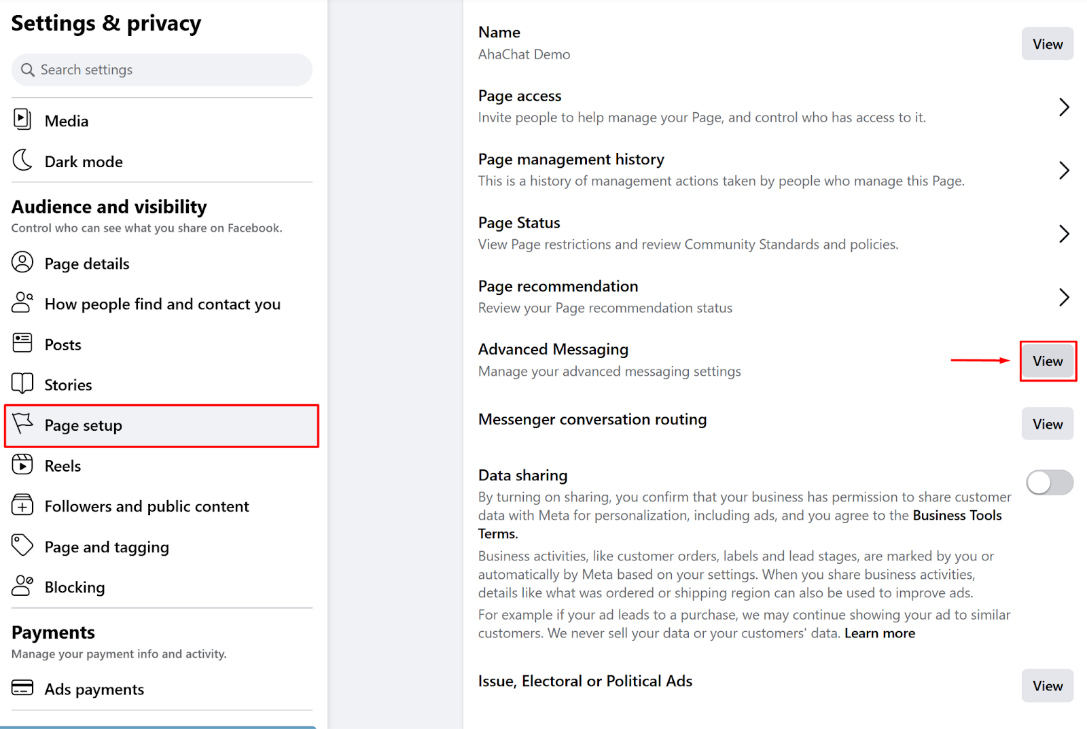Click the Reels icon
Screen dimensions: 1087x729
(22, 465)
